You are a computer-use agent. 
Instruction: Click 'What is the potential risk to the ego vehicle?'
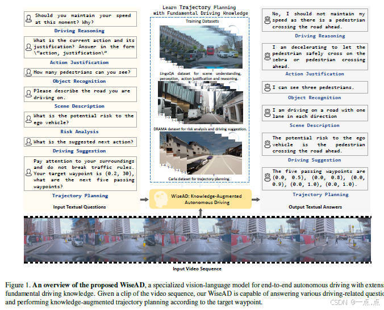[84, 119]
